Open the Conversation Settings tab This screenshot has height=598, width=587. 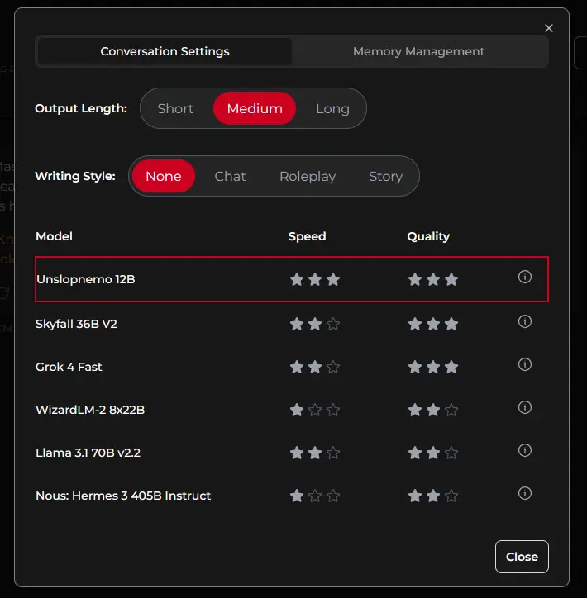click(165, 51)
